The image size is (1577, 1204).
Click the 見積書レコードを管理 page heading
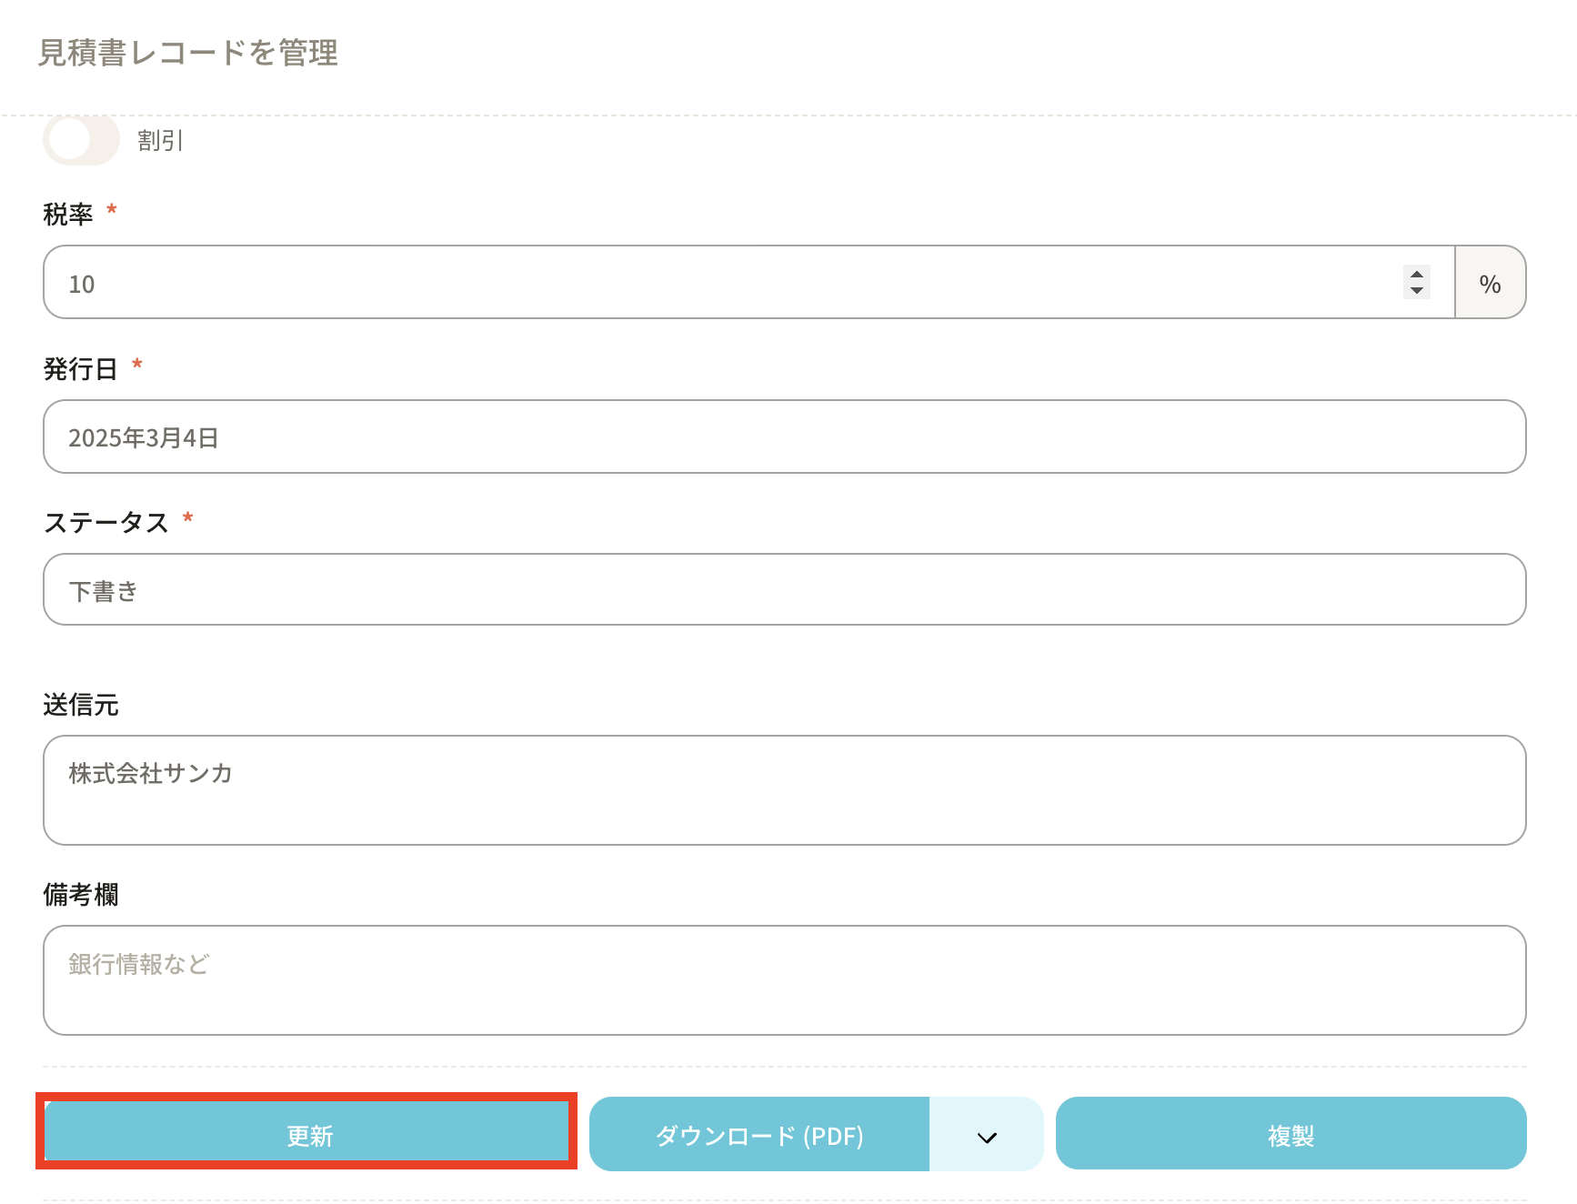(x=188, y=53)
